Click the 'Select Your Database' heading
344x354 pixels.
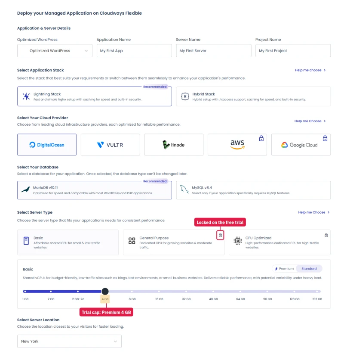[x=38, y=167]
